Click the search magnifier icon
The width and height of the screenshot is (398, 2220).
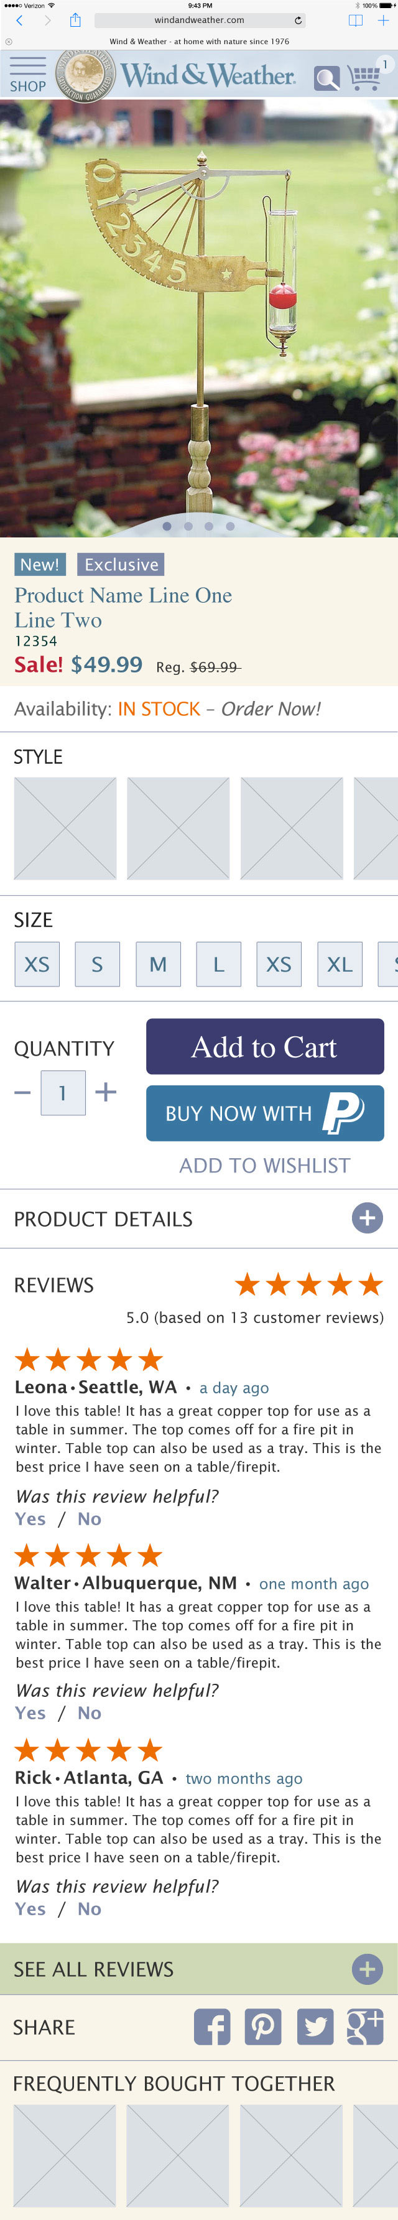click(326, 78)
